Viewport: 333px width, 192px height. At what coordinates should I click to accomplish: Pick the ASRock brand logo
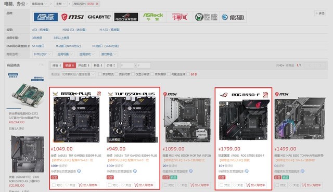(152, 17)
